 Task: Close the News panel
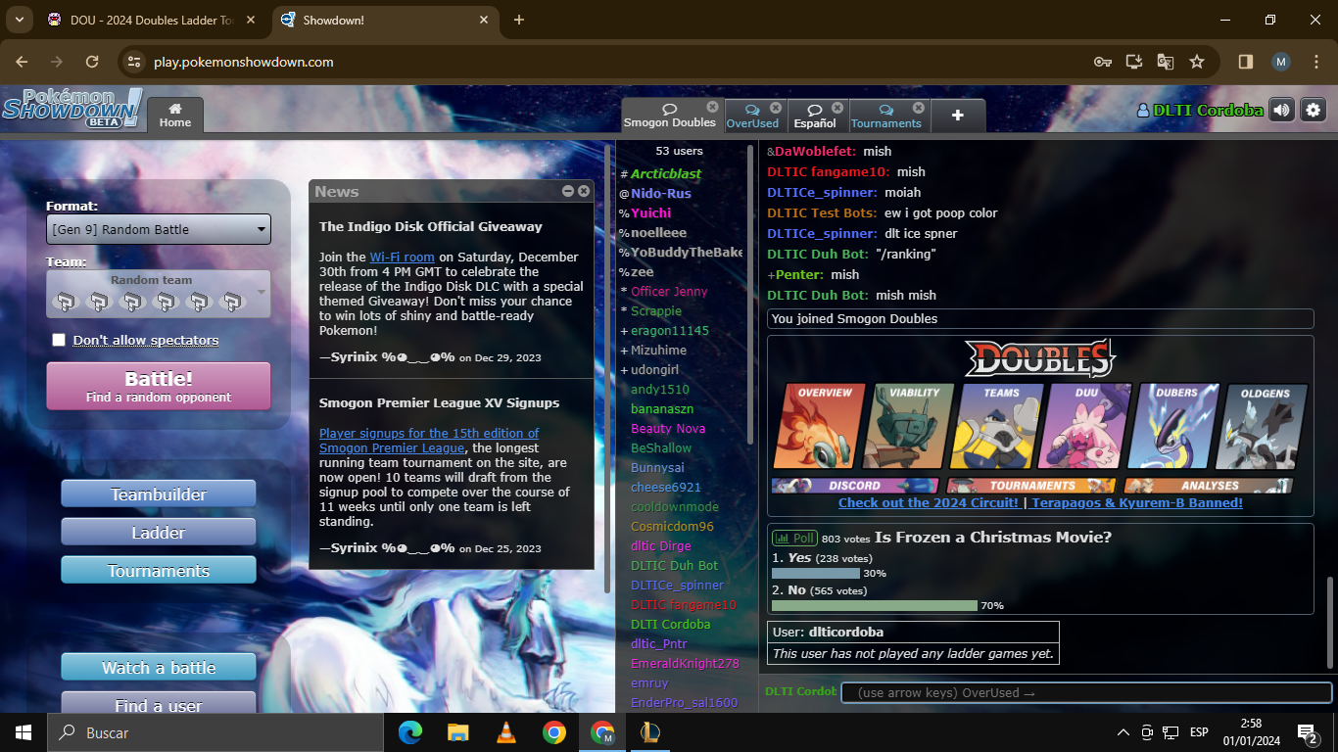[x=584, y=191]
